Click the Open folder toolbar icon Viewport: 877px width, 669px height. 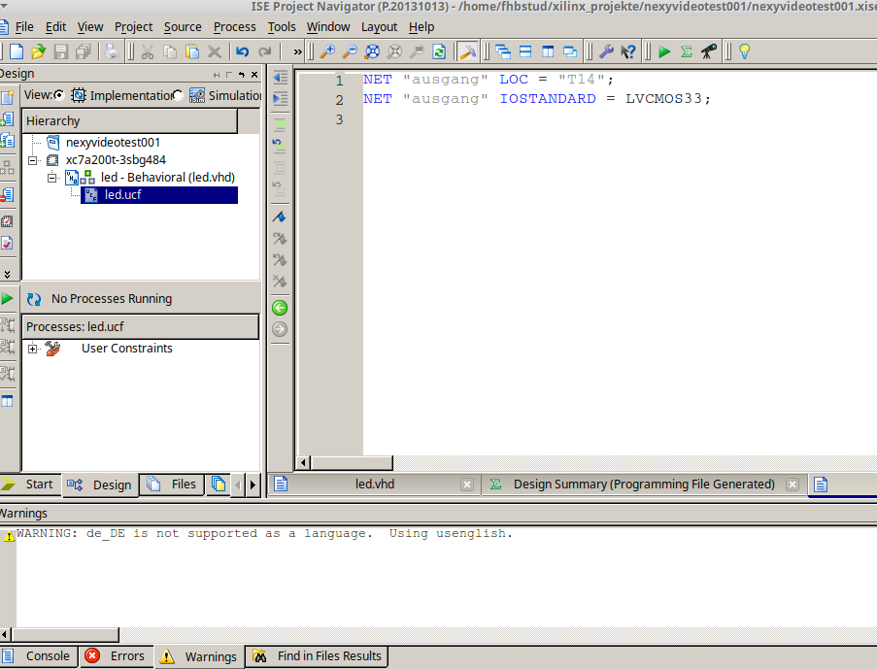tap(38, 51)
